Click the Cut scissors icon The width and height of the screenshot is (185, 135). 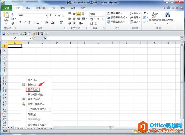12,14
